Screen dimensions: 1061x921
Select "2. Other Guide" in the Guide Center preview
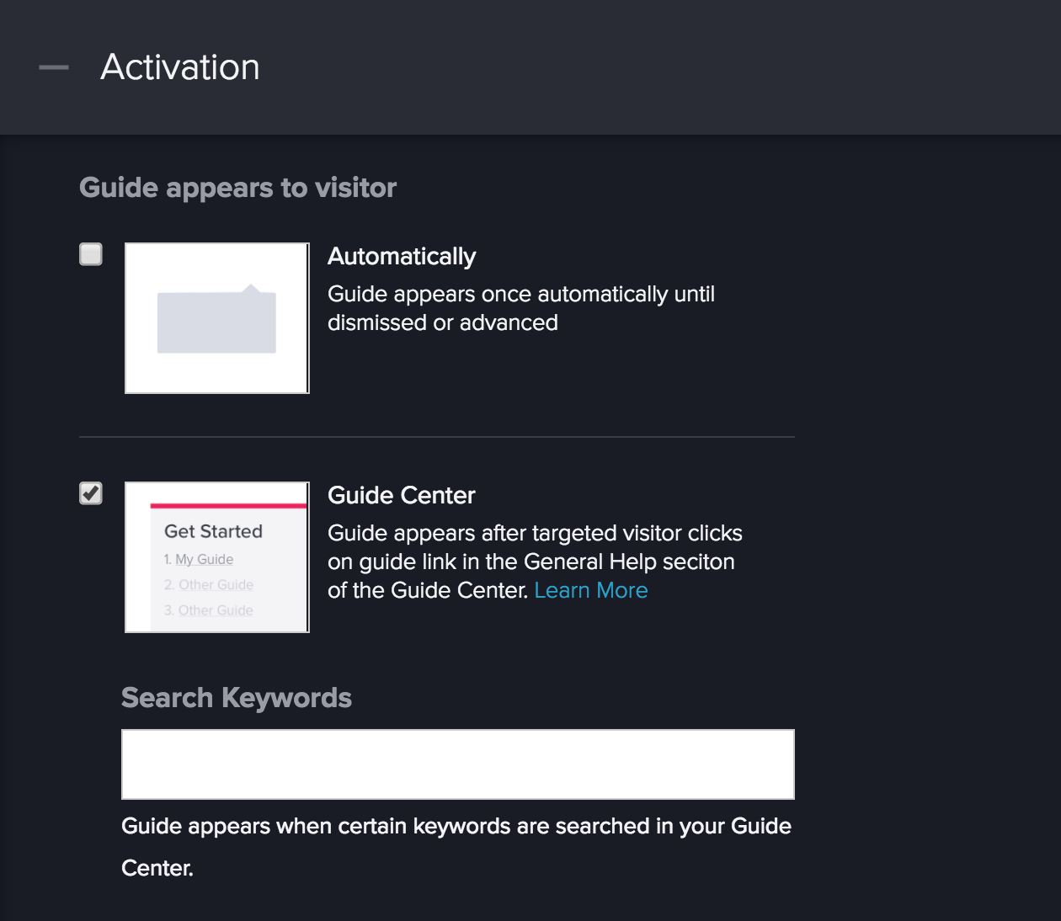[x=210, y=584]
